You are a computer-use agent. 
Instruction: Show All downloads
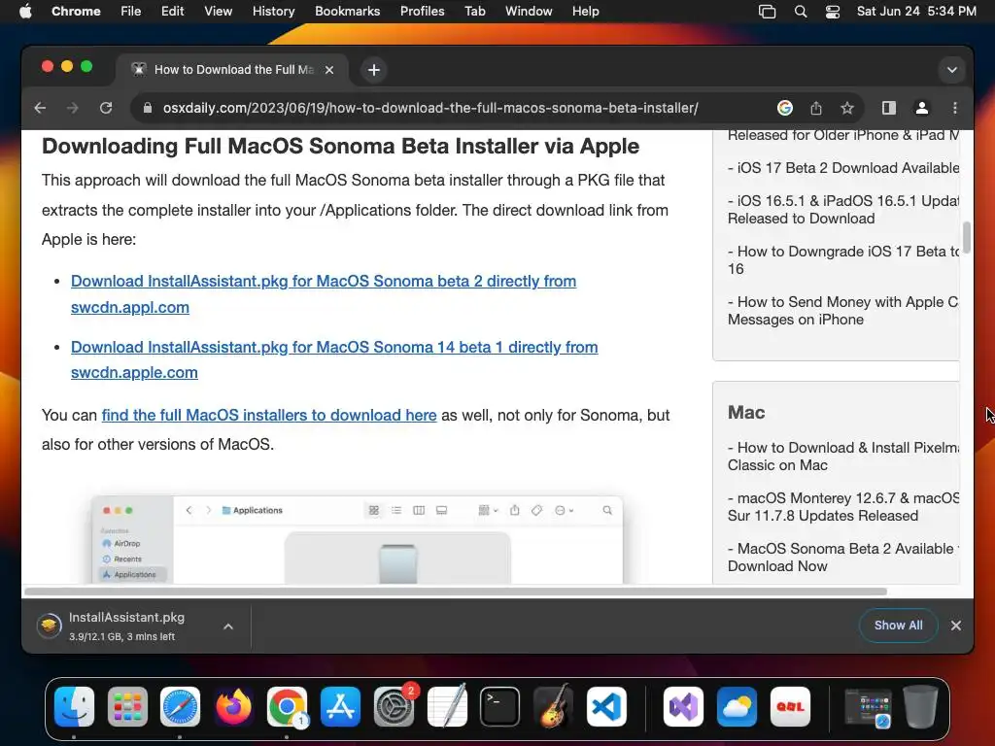[899, 626]
